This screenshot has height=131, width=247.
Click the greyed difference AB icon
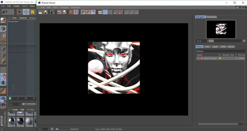[110, 12]
